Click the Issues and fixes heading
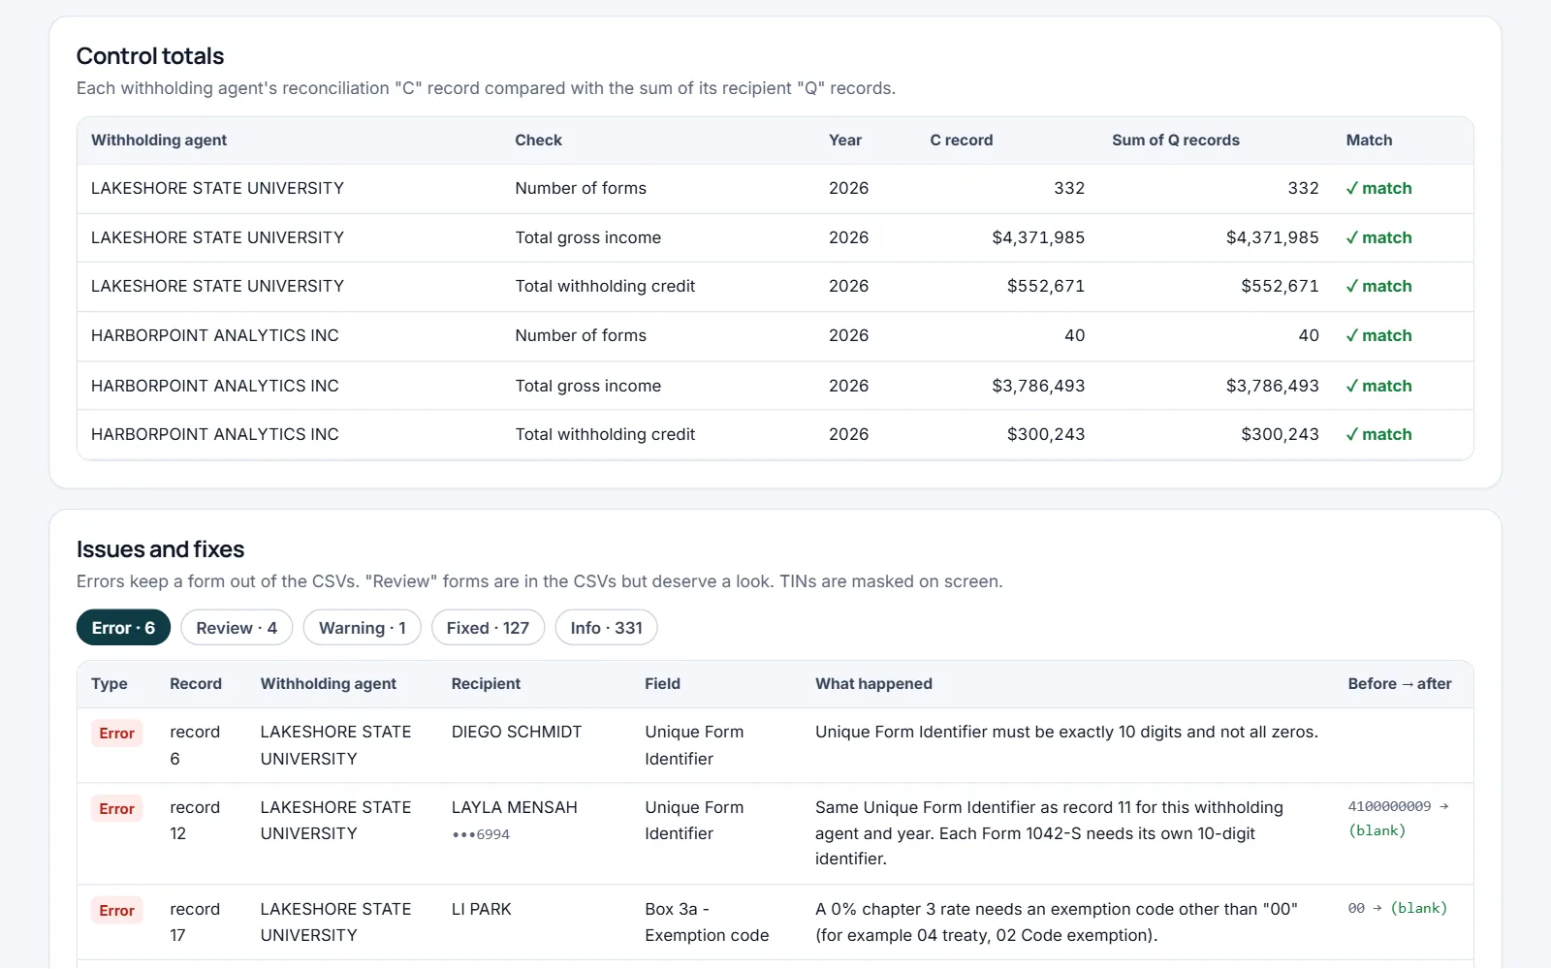 (160, 549)
